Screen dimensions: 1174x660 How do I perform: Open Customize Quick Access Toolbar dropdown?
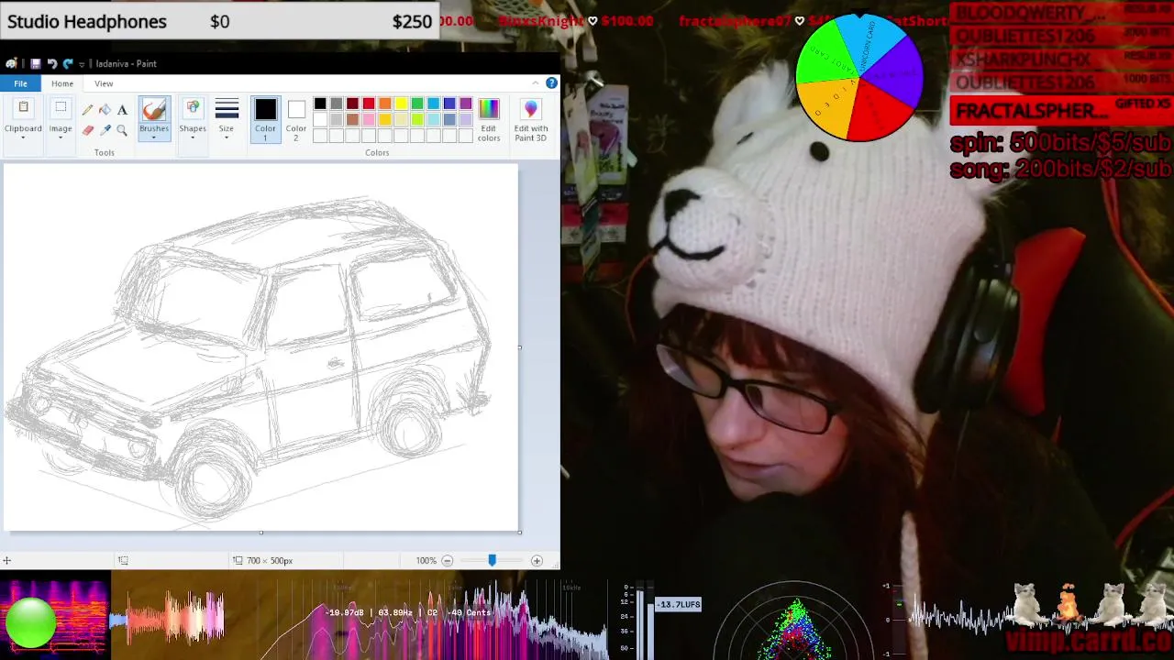click(82, 63)
